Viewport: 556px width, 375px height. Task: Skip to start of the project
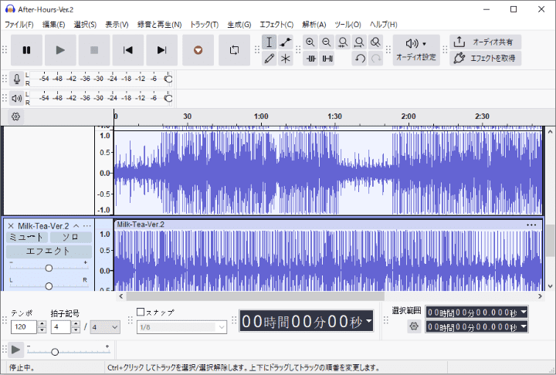click(127, 50)
